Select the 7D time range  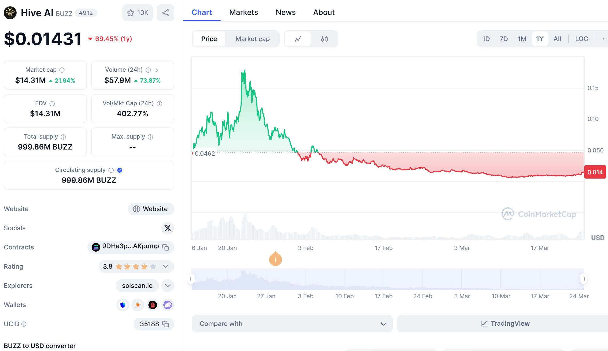pyautogui.click(x=504, y=39)
